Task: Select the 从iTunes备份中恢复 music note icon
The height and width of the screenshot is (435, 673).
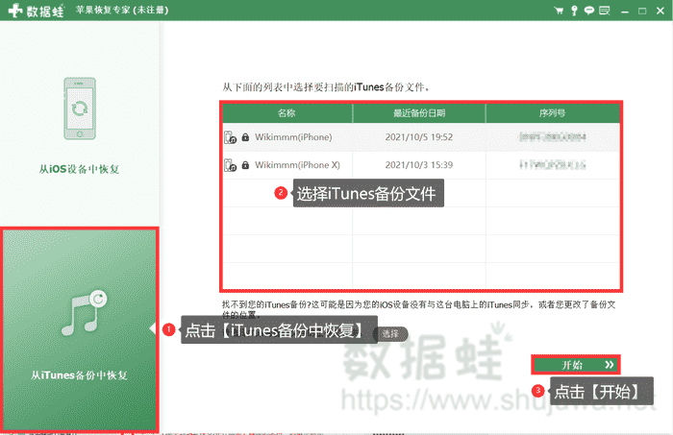Action: pyautogui.click(x=85, y=312)
